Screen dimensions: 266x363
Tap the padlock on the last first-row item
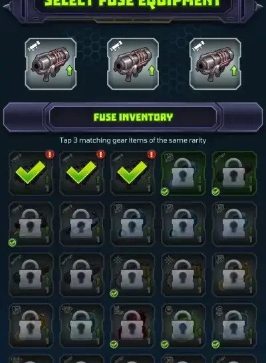click(x=233, y=173)
